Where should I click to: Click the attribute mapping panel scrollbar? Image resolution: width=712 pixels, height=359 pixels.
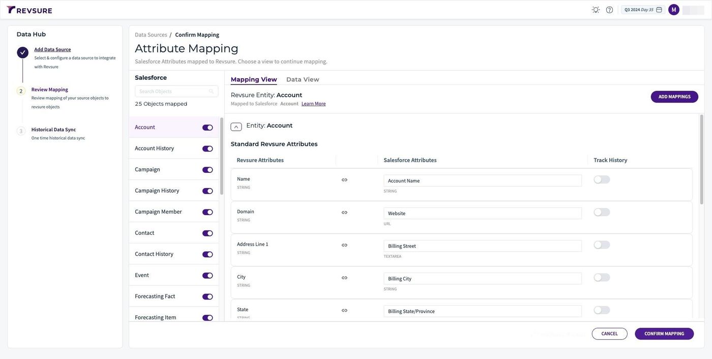click(x=702, y=160)
